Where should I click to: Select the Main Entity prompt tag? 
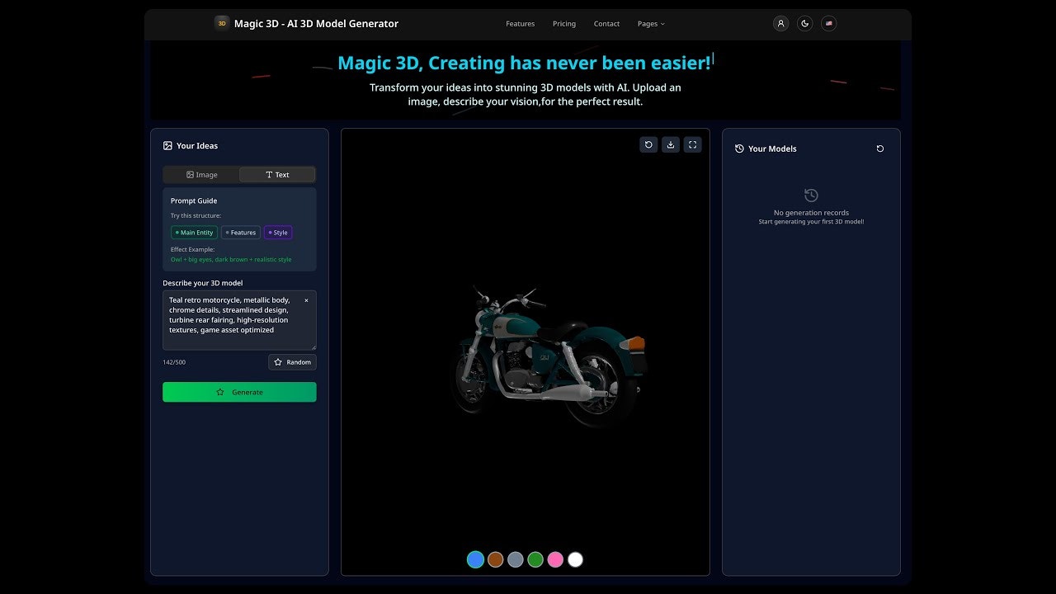(x=194, y=232)
